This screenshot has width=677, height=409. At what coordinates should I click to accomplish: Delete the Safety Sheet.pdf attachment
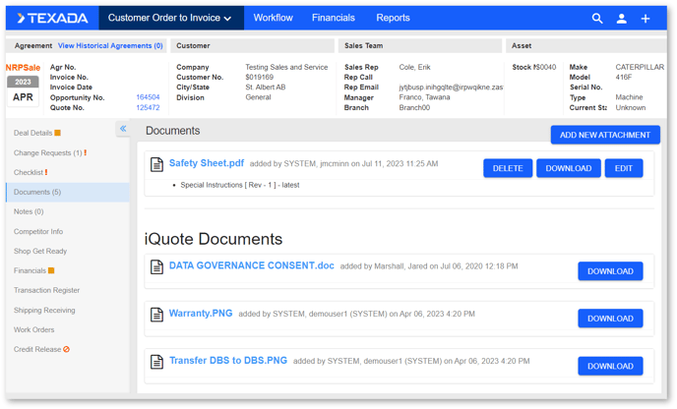508,168
